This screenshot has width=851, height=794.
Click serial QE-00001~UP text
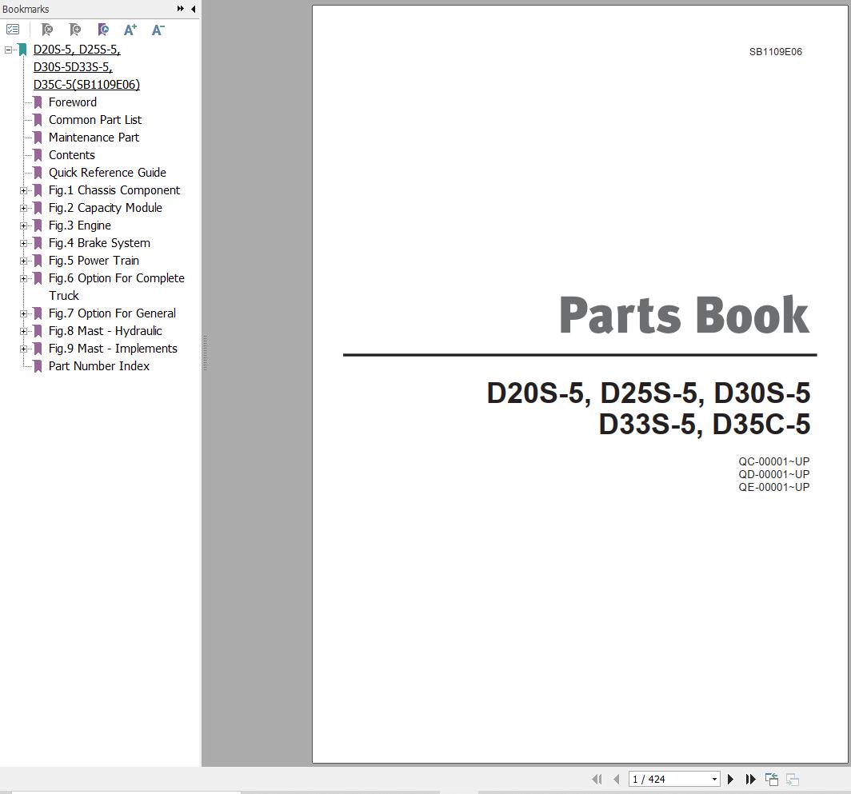pyautogui.click(x=774, y=487)
